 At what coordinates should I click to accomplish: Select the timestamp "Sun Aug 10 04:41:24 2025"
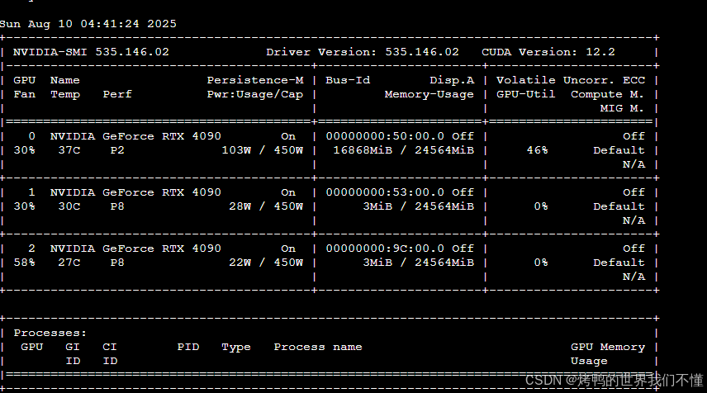[x=88, y=24]
